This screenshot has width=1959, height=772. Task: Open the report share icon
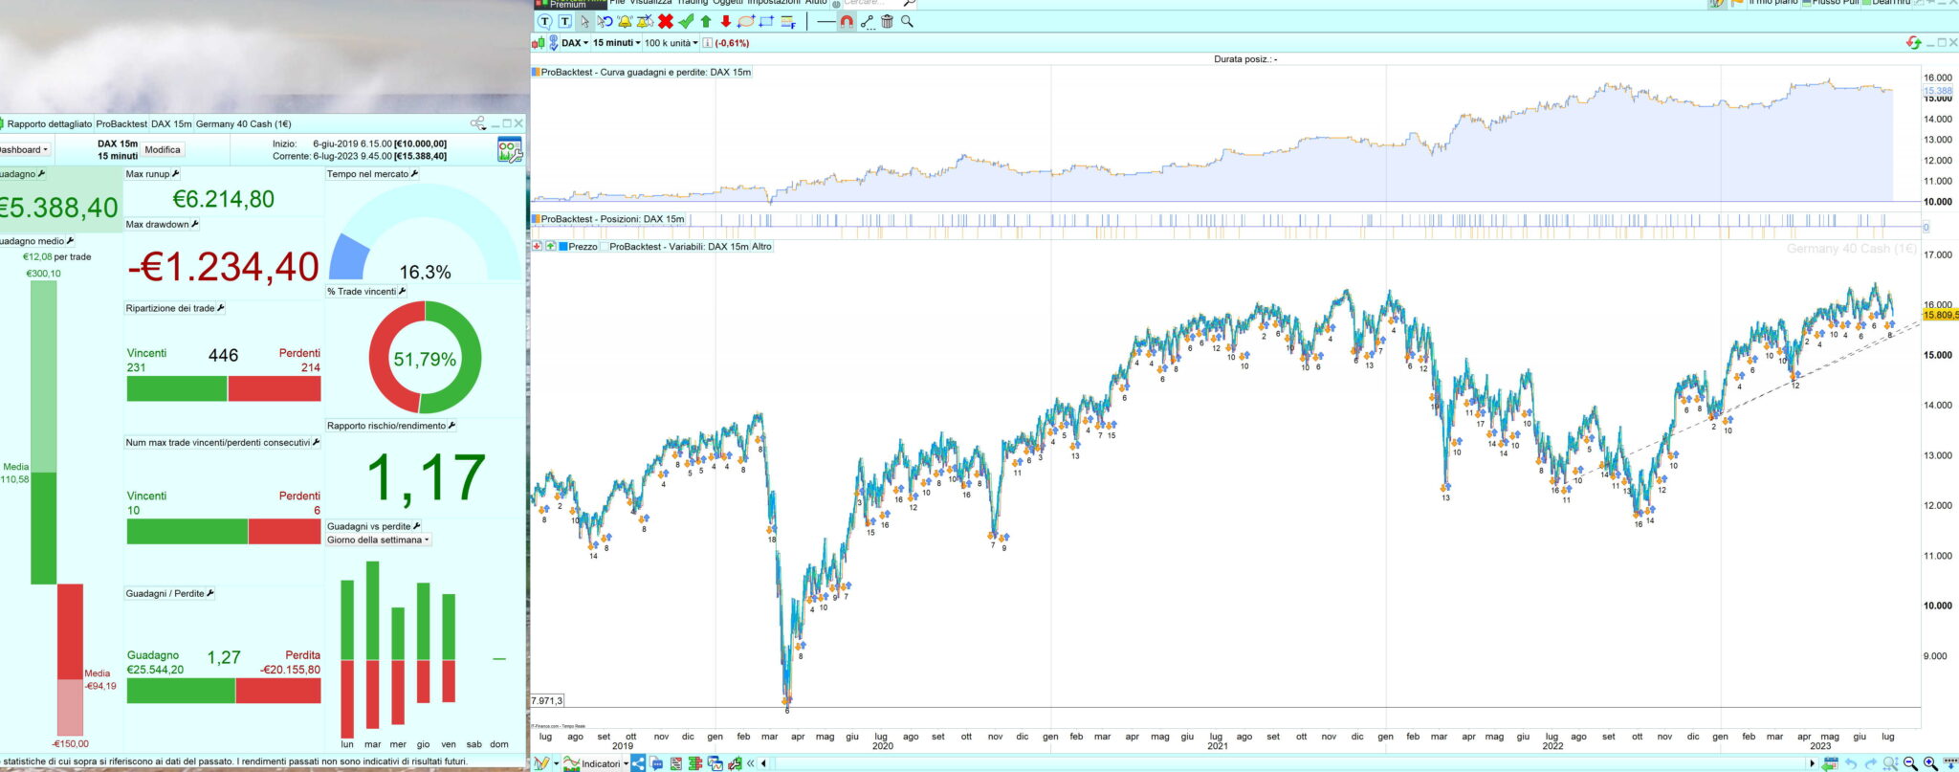[x=478, y=123]
